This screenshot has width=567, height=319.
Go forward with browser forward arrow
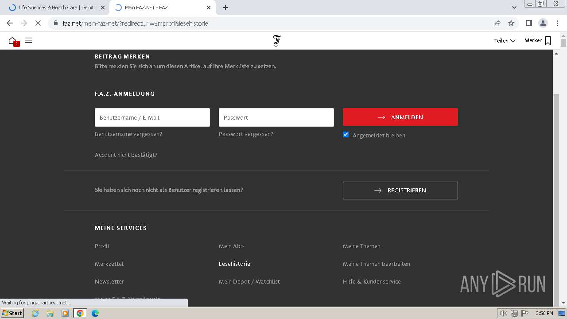[24, 23]
